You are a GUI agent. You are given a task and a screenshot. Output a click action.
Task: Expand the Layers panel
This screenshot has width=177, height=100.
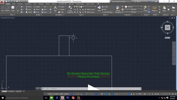tap(82, 15)
